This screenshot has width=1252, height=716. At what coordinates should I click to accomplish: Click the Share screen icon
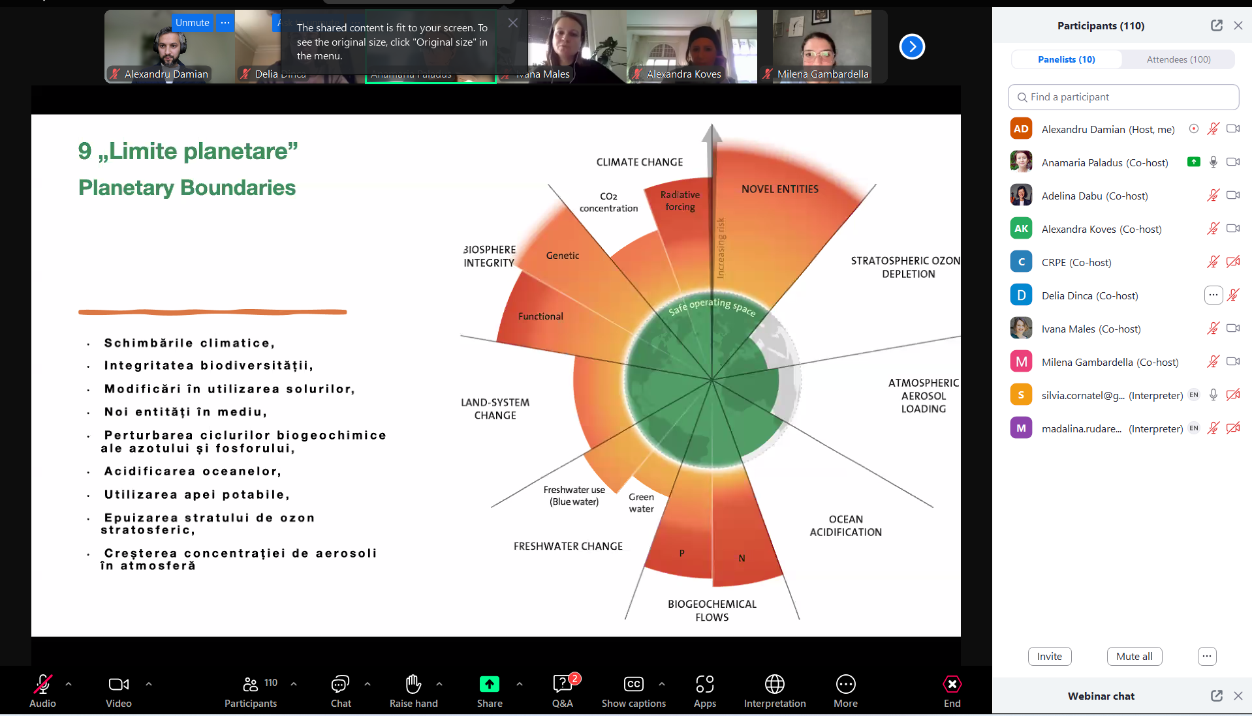click(x=489, y=685)
